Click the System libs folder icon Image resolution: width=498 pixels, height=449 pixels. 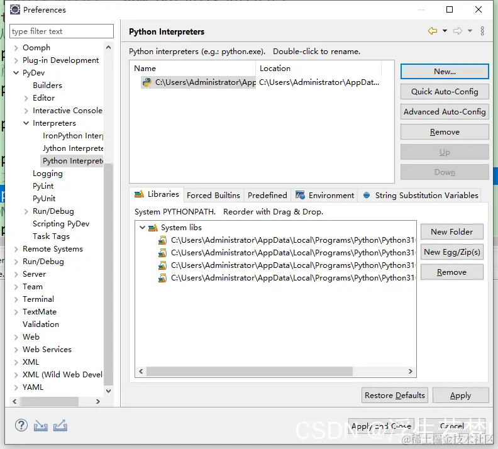tap(153, 228)
